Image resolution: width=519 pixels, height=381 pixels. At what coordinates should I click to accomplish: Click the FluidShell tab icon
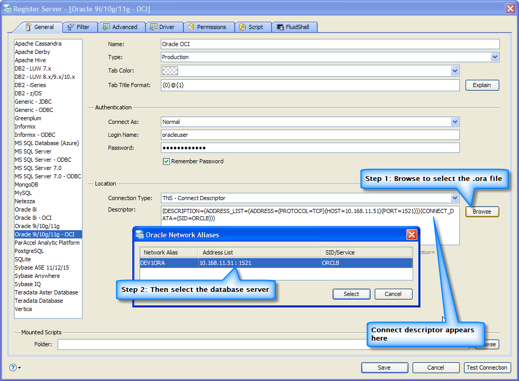(280, 27)
